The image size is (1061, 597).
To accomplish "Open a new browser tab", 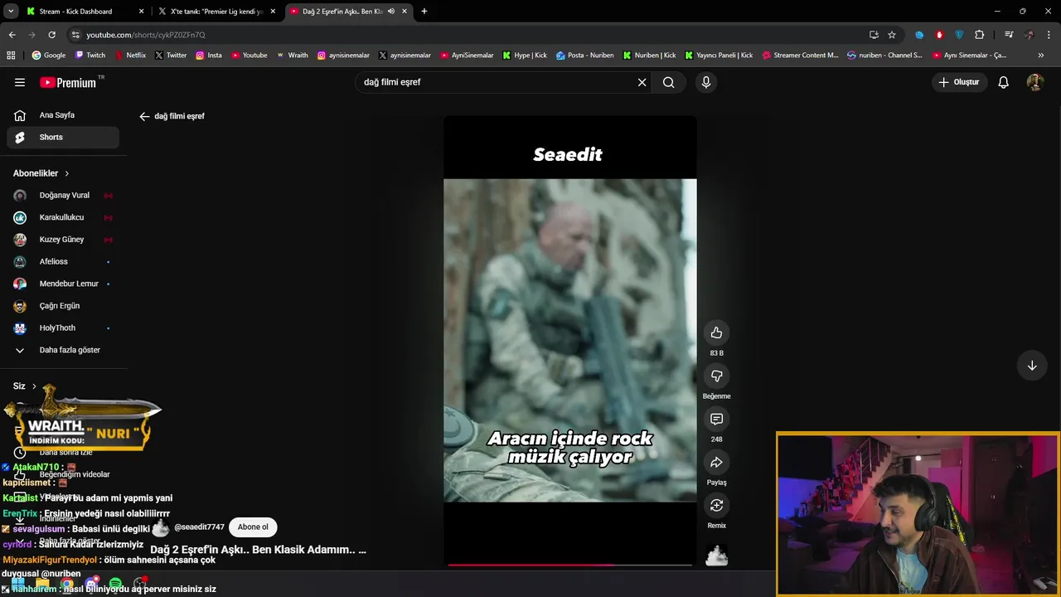I will (424, 12).
